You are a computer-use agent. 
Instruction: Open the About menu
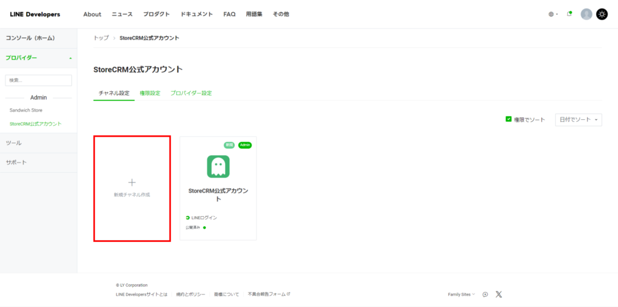pyautogui.click(x=92, y=14)
